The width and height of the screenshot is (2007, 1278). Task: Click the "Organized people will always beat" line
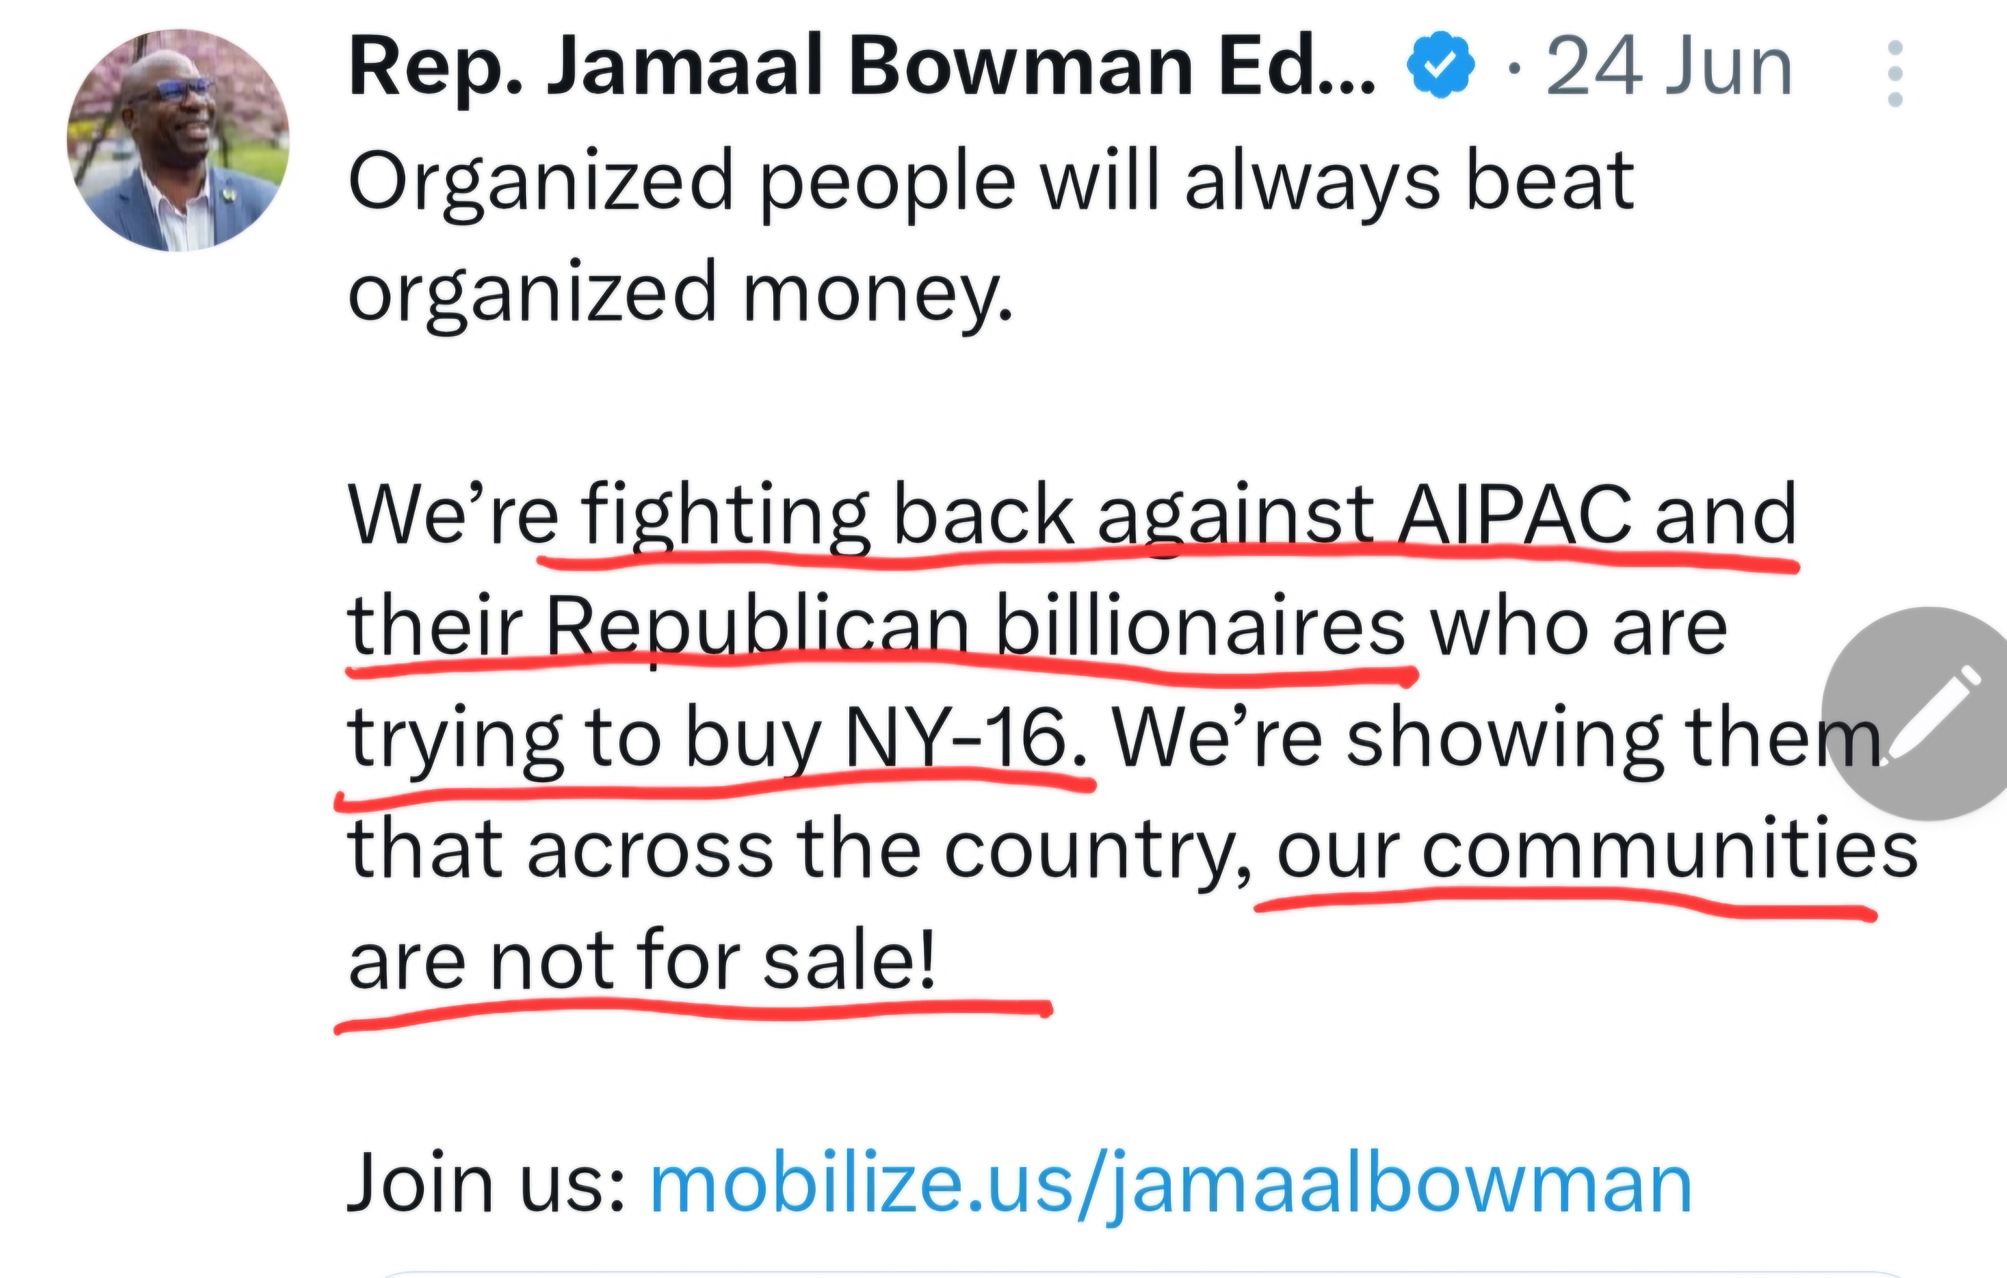pos(990,182)
